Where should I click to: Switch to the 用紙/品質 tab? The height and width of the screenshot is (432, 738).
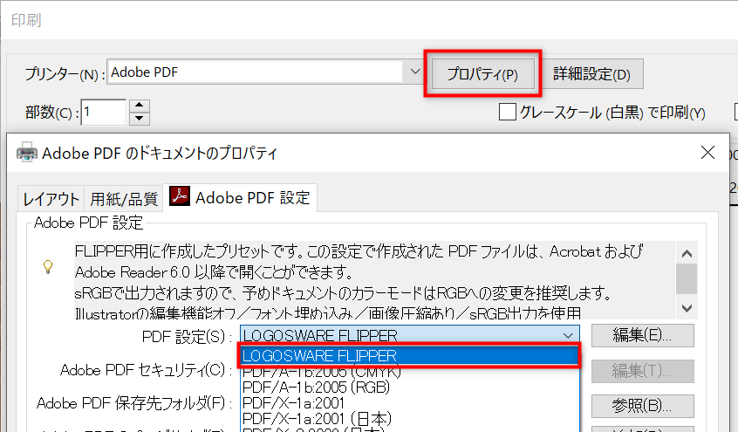pos(125,198)
